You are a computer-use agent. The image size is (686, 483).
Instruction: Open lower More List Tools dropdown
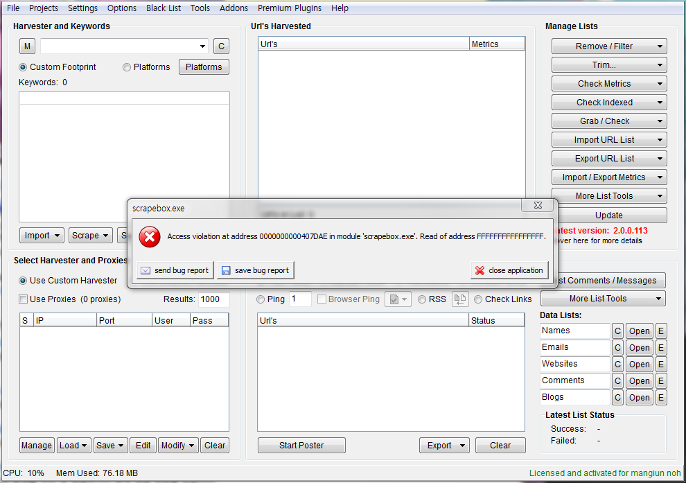click(x=603, y=299)
